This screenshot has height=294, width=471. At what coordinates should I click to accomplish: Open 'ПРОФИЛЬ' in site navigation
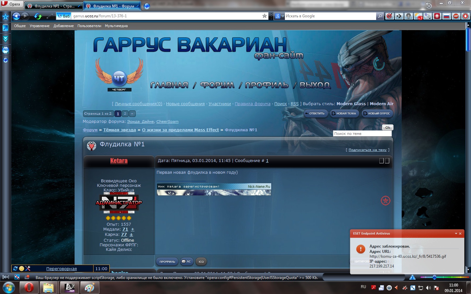point(267,85)
